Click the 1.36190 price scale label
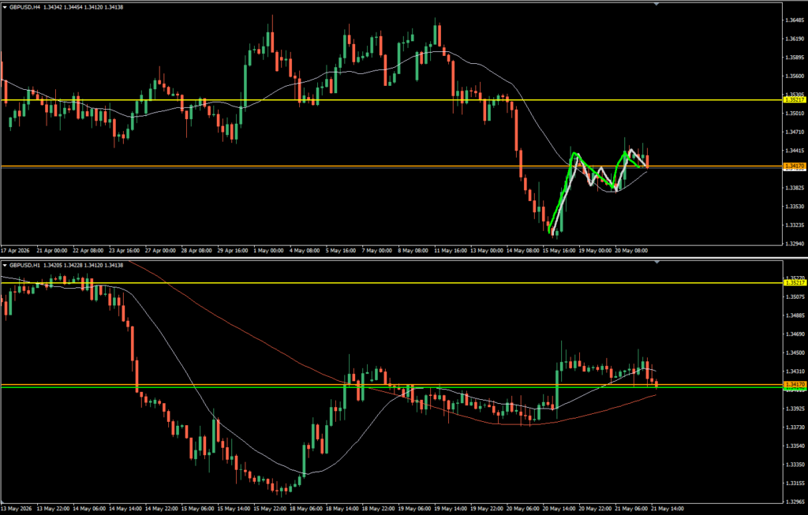Image resolution: width=808 pixels, height=515 pixels. [x=795, y=39]
